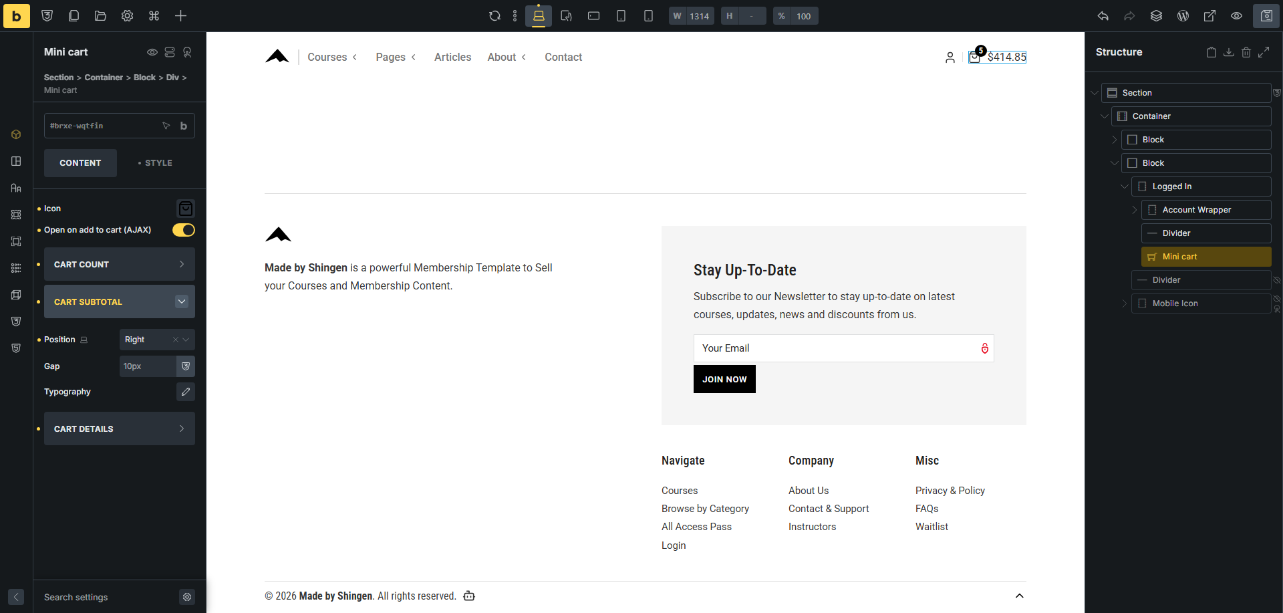
Task: Click the add element plus icon
Action: tap(180, 16)
